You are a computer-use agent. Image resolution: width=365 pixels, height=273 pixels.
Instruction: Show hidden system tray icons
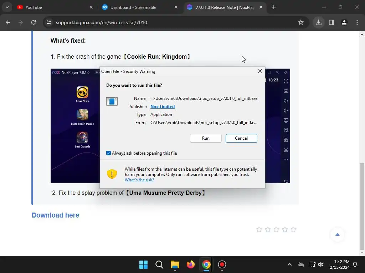[290, 264]
